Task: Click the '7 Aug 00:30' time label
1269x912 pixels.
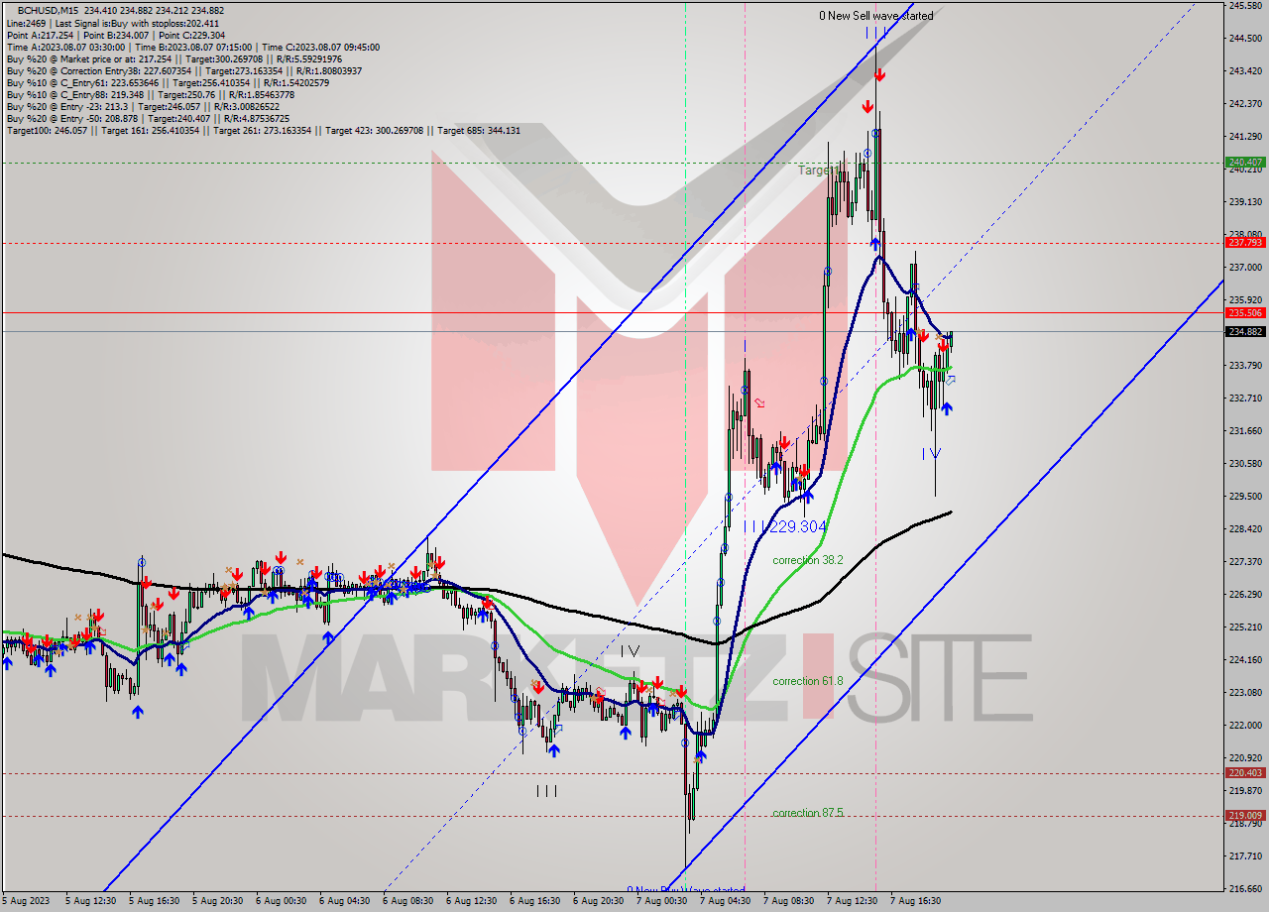Action: pyautogui.click(x=662, y=901)
